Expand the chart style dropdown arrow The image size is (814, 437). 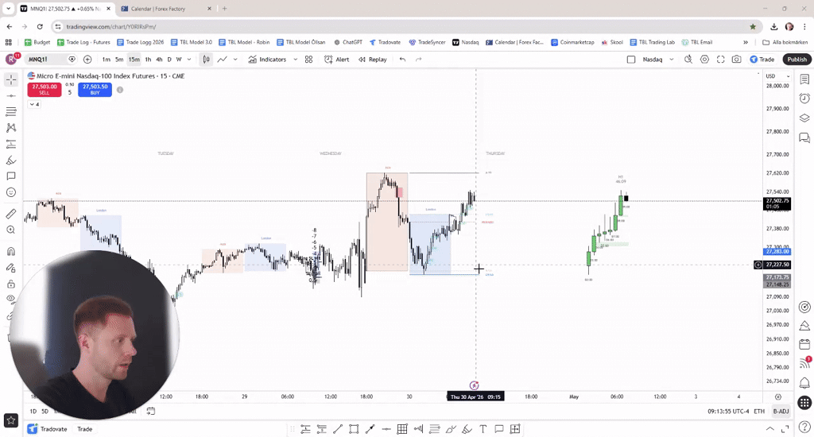[235, 59]
